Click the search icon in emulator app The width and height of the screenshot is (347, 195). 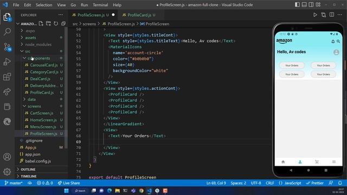click(x=338, y=41)
